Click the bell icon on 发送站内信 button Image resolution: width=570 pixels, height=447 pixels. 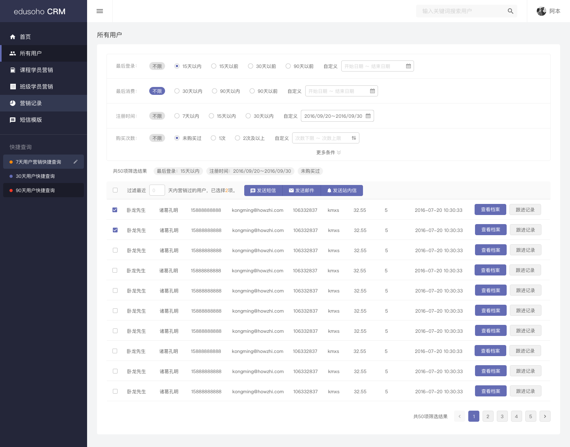click(329, 190)
